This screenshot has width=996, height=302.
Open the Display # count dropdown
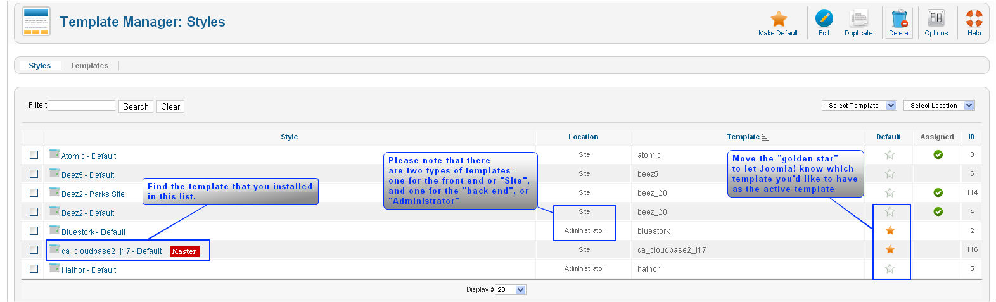pyautogui.click(x=511, y=289)
